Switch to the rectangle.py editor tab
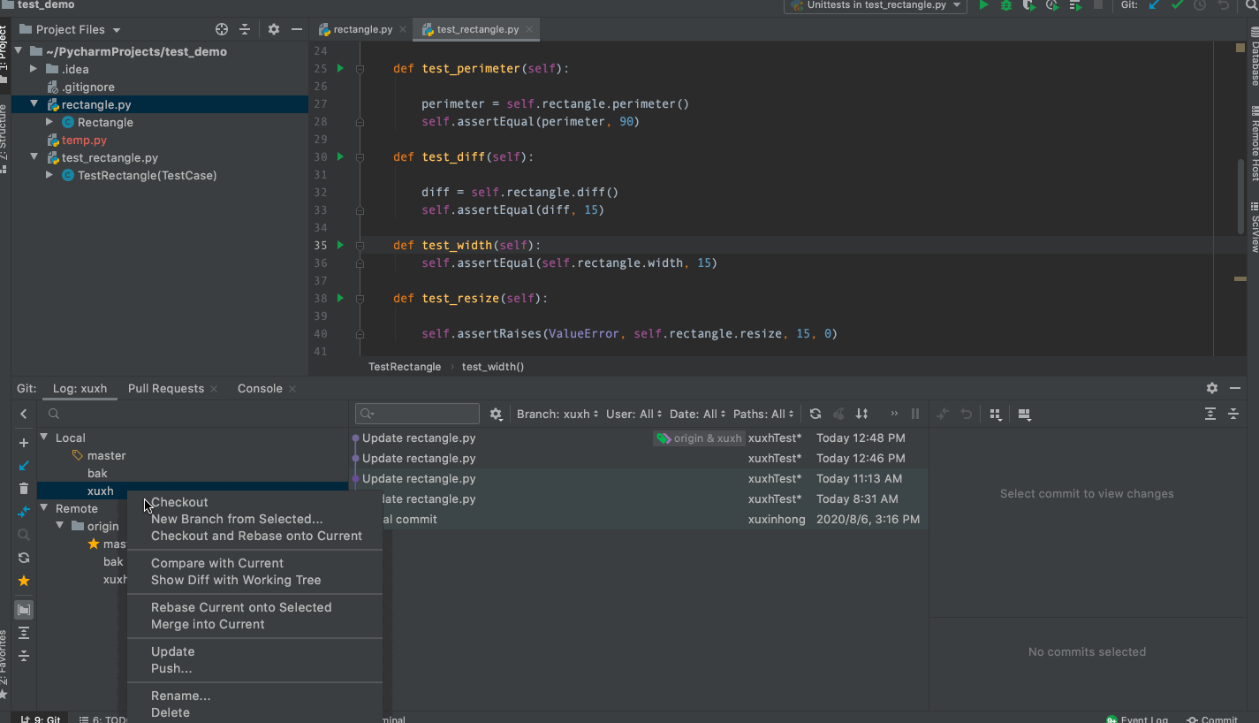Viewport: 1259px width, 723px height. (362, 29)
